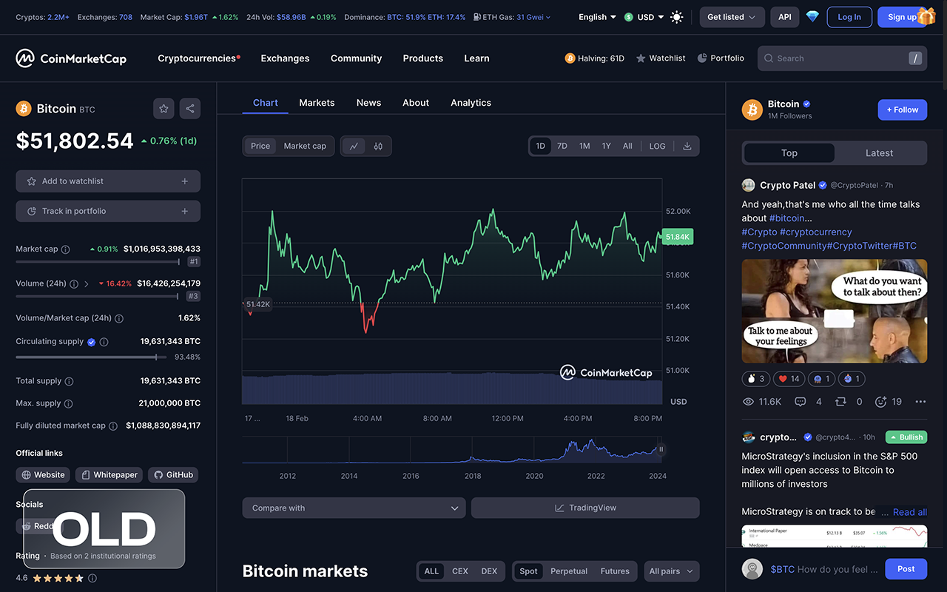Open the share icon next to Bitcoin
Screen dimensions: 947x592
pos(190,109)
